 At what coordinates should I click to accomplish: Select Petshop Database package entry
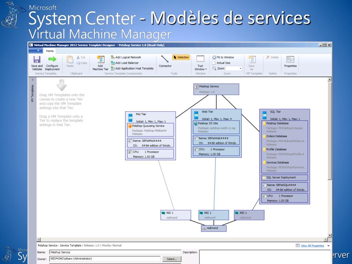coord(284,127)
